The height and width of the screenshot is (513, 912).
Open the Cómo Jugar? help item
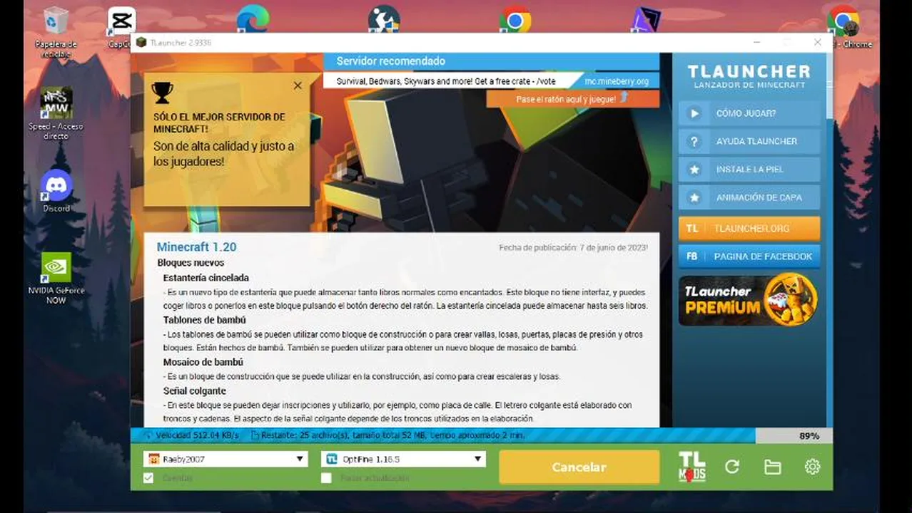(x=749, y=113)
